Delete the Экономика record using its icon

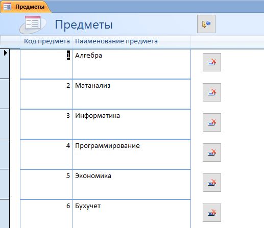tap(212, 183)
